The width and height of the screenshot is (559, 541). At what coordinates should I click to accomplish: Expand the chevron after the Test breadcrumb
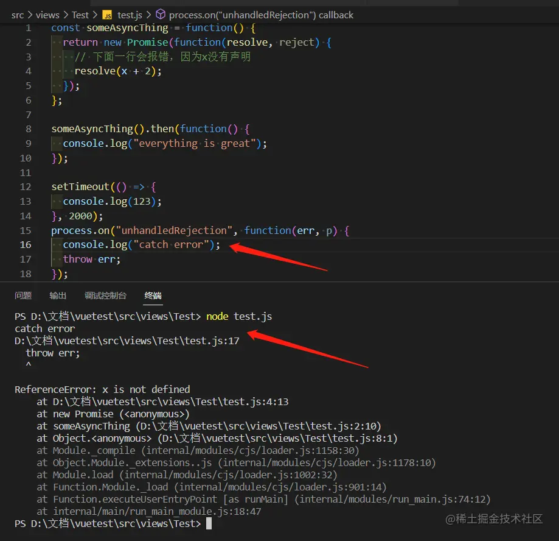point(95,15)
